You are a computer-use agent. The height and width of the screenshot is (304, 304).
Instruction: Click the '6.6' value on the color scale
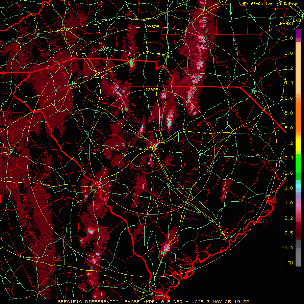(289, 98)
